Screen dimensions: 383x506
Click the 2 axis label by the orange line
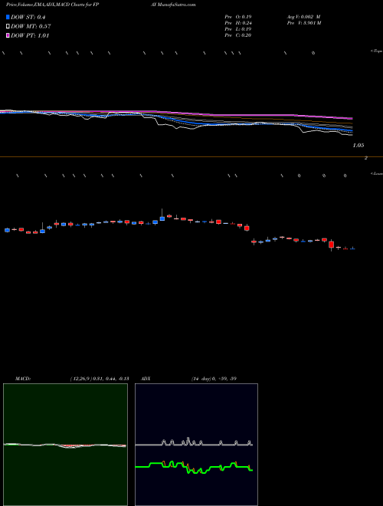(x=366, y=158)
